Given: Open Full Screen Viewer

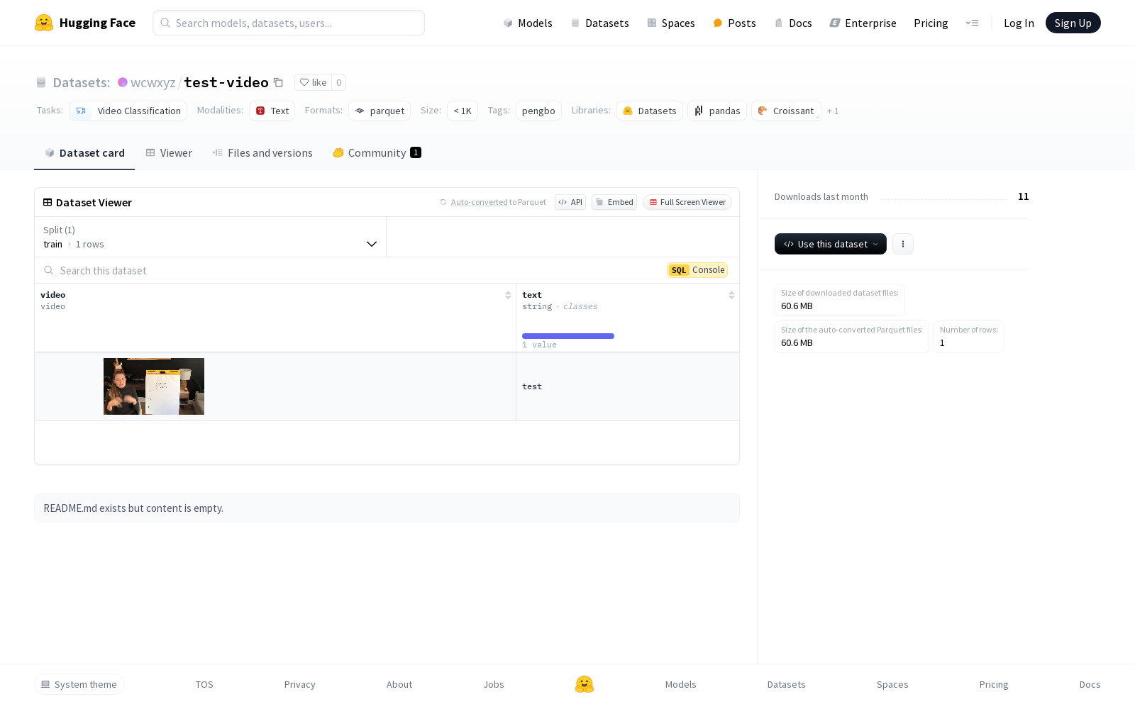Looking at the screenshot, I should 687,203.
